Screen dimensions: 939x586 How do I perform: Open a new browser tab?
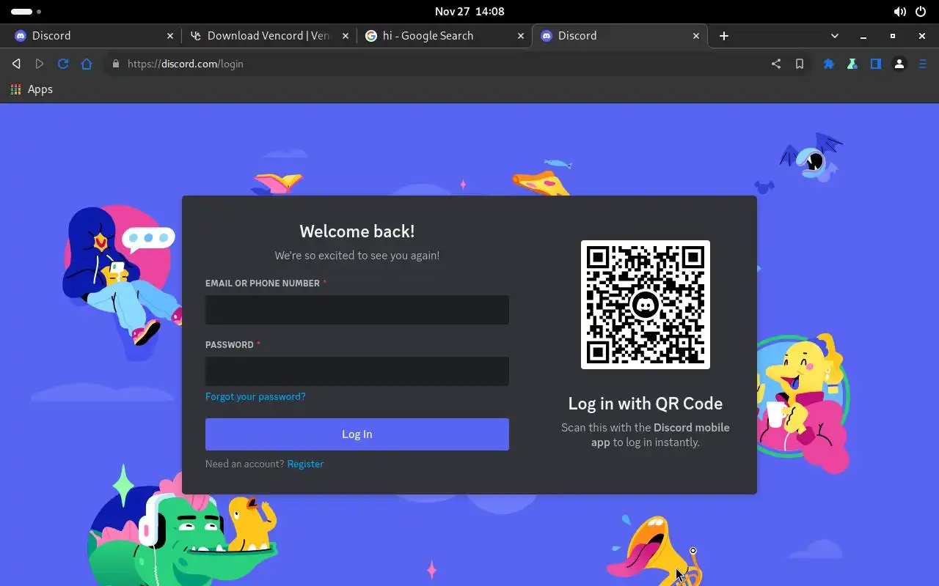tap(724, 36)
